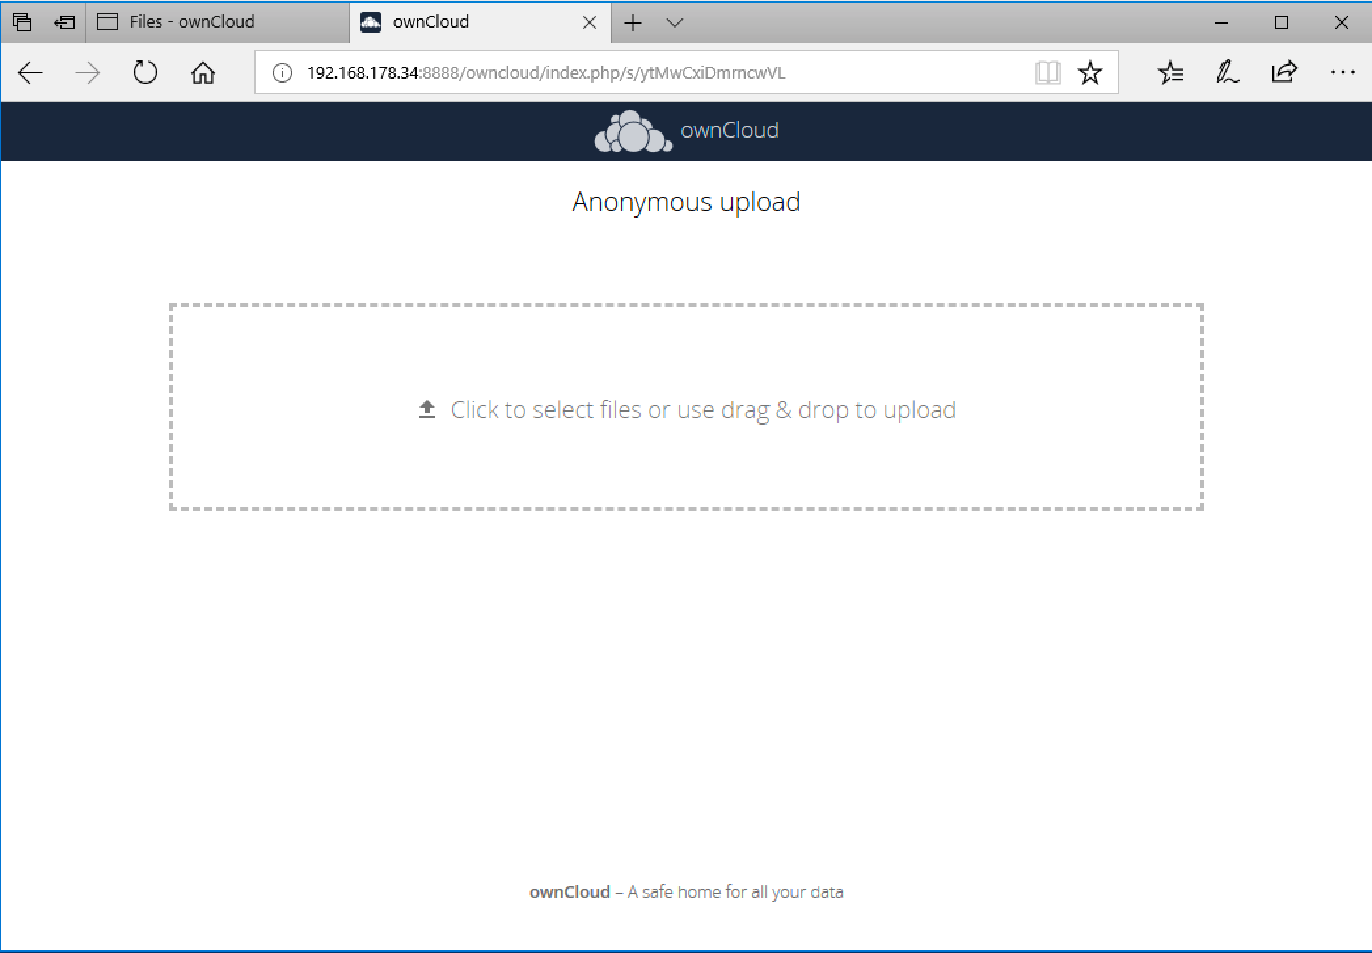The height and width of the screenshot is (953, 1372).
Task: Click 'A safe home for all your data' text
Action: 735,892
